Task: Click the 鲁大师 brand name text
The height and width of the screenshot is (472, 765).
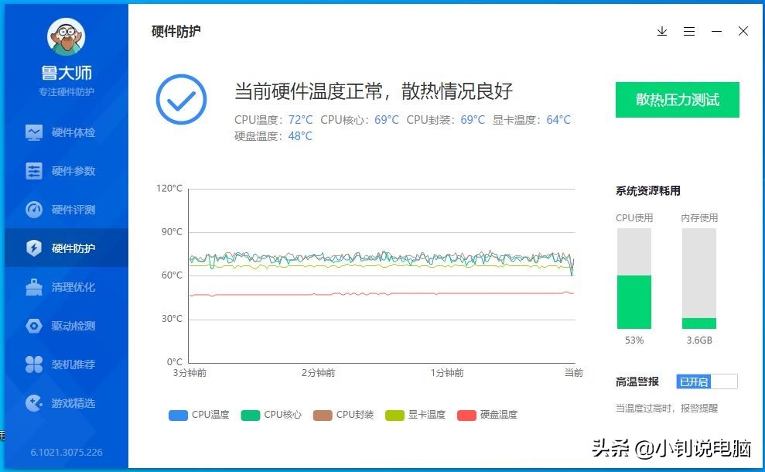Action: tap(67, 74)
